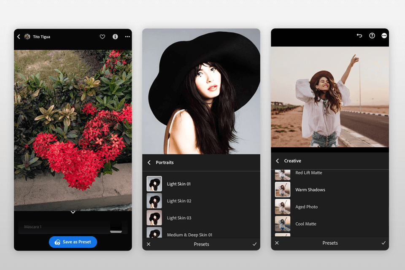Viewport: 405px width, 270px height.
Task: Undo the last edit with the undo arrow
Action: (x=359, y=36)
